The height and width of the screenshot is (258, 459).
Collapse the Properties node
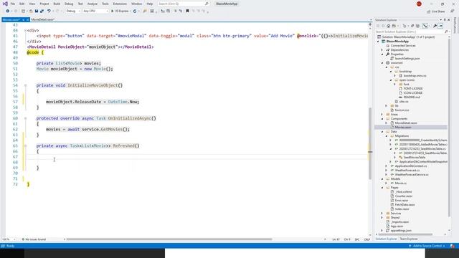(x=382, y=54)
